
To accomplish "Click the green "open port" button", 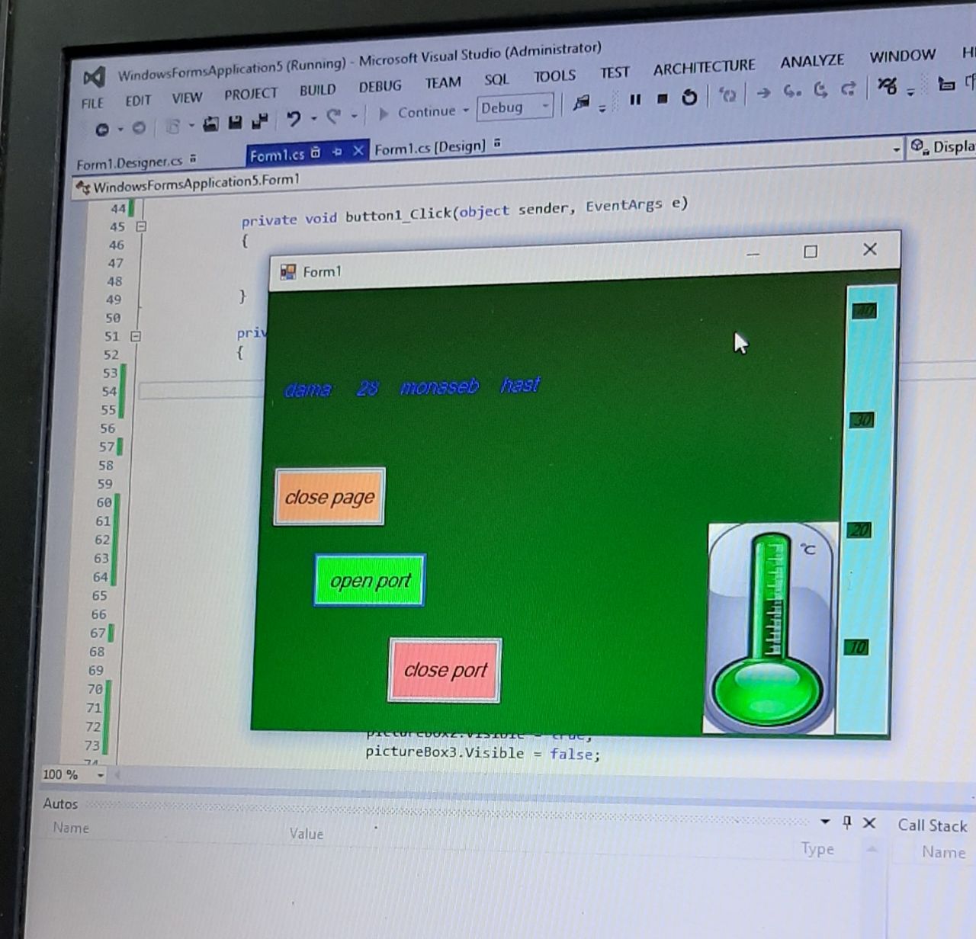I will (370, 581).
